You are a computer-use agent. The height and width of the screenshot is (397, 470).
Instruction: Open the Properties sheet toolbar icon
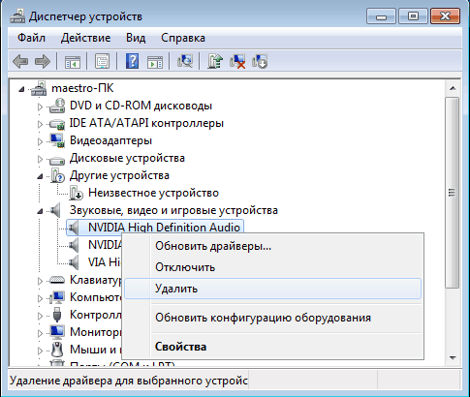(102, 61)
